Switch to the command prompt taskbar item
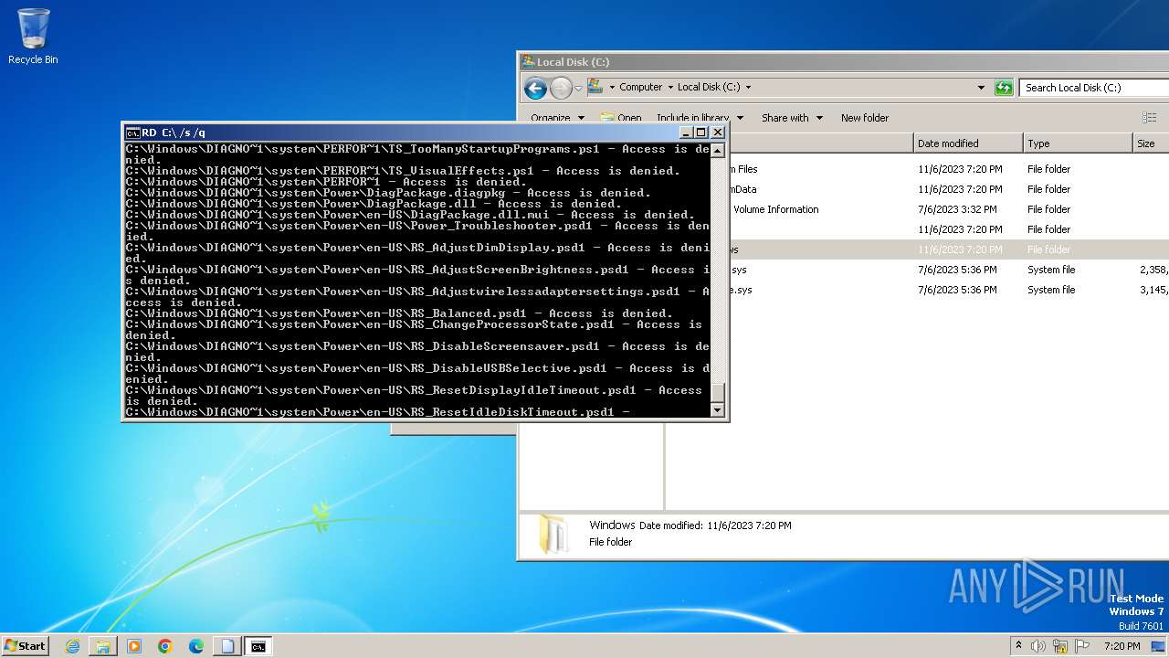1169x658 pixels. pyautogui.click(x=258, y=646)
